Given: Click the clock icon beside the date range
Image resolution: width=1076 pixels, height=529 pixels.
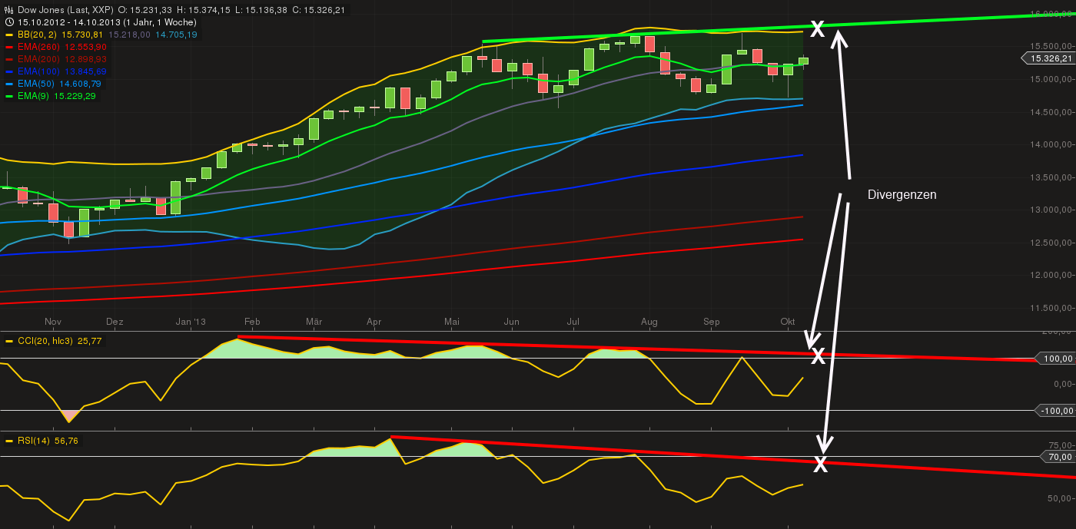Looking at the screenshot, I should point(8,21).
